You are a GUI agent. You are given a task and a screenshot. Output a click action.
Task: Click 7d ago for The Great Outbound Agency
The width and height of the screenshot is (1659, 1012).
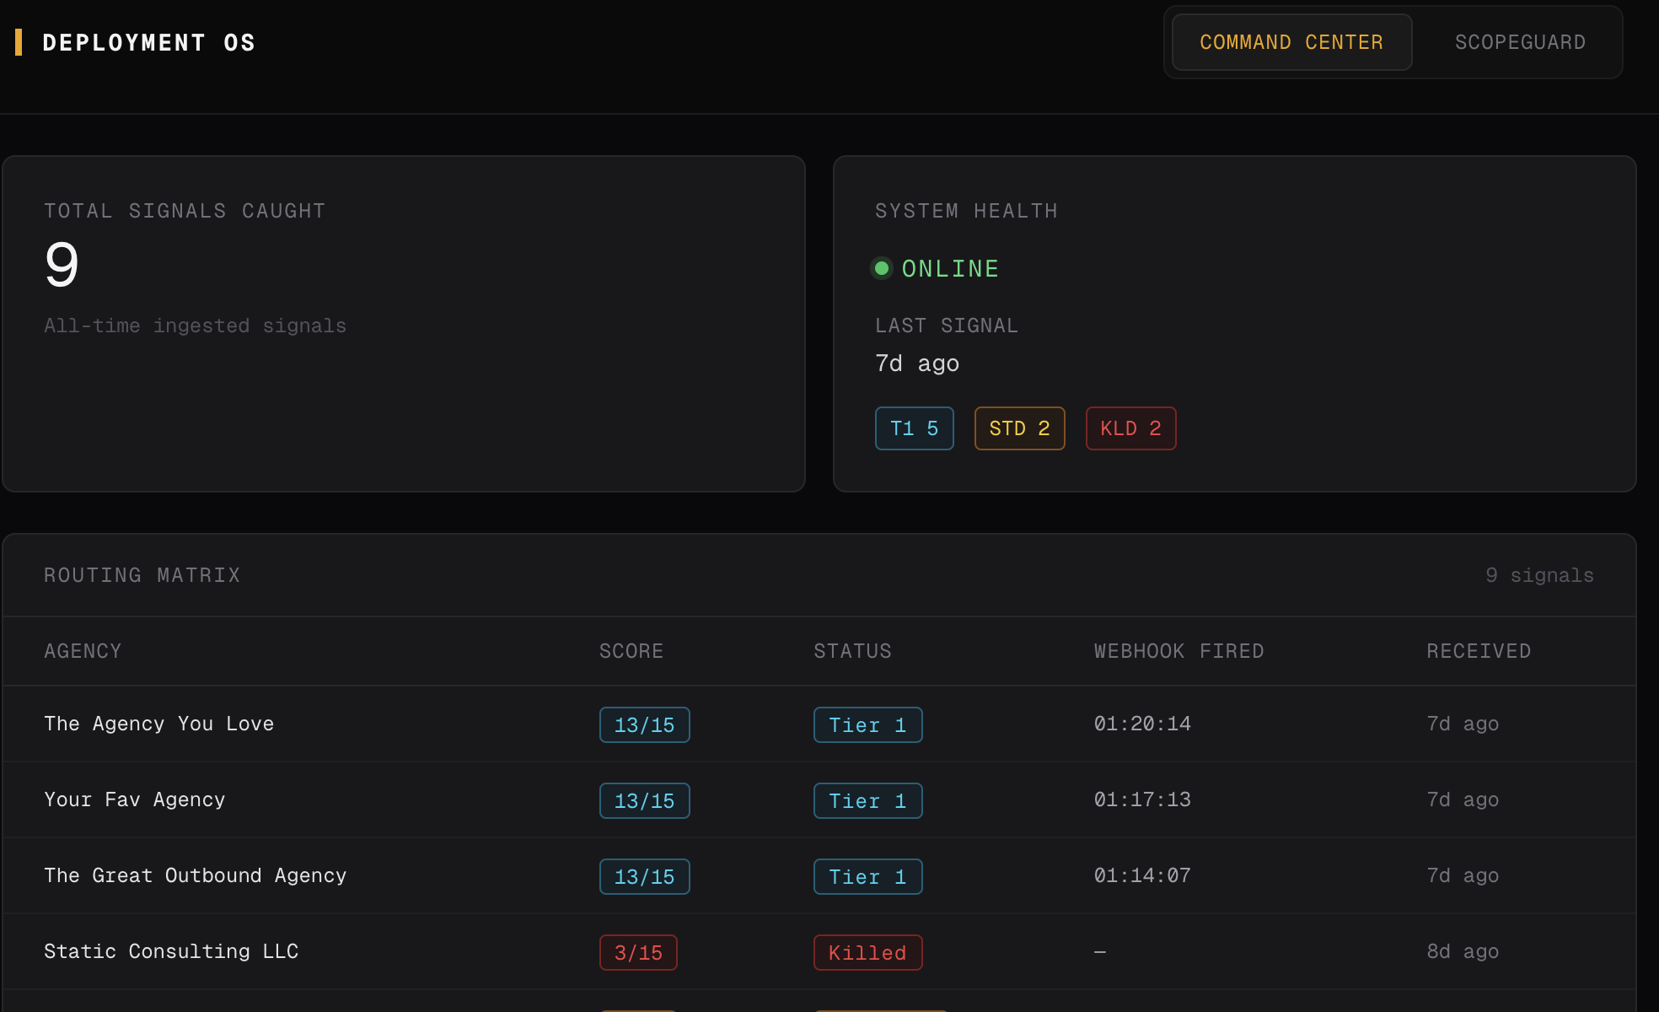pos(1463,875)
